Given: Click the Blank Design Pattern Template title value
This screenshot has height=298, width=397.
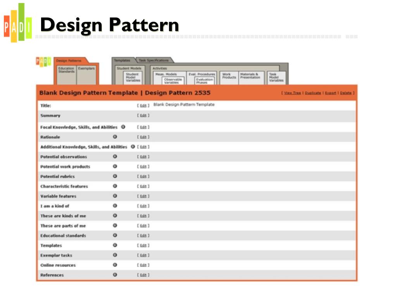Looking at the screenshot, I should (x=184, y=104).
